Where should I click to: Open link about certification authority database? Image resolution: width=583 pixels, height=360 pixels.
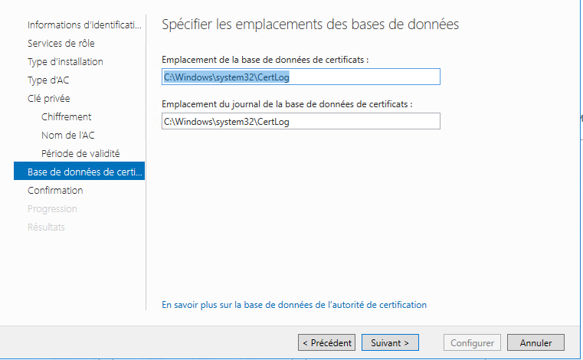click(294, 305)
